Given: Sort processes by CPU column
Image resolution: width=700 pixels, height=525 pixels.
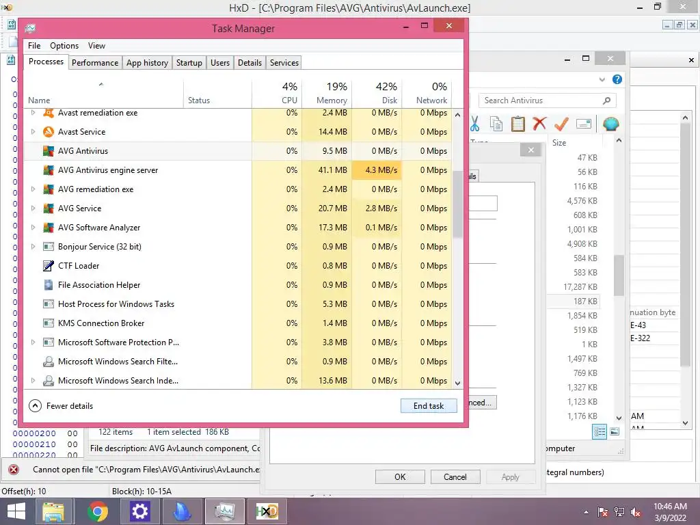Looking at the screenshot, I should click(278, 94).
